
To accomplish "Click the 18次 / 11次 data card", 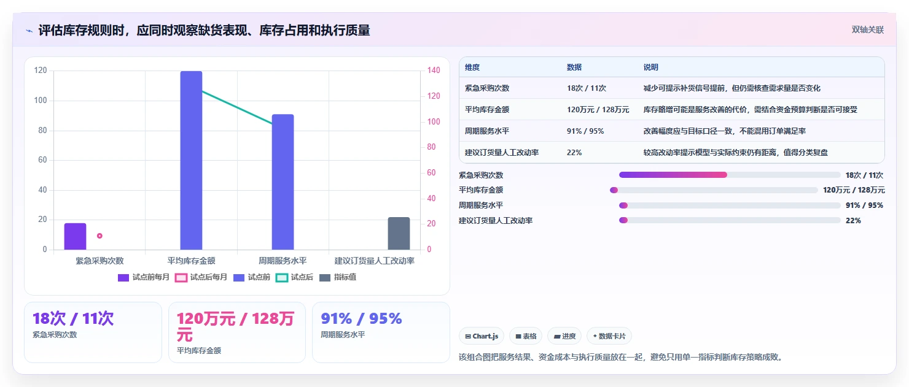I will coord(93,332).
